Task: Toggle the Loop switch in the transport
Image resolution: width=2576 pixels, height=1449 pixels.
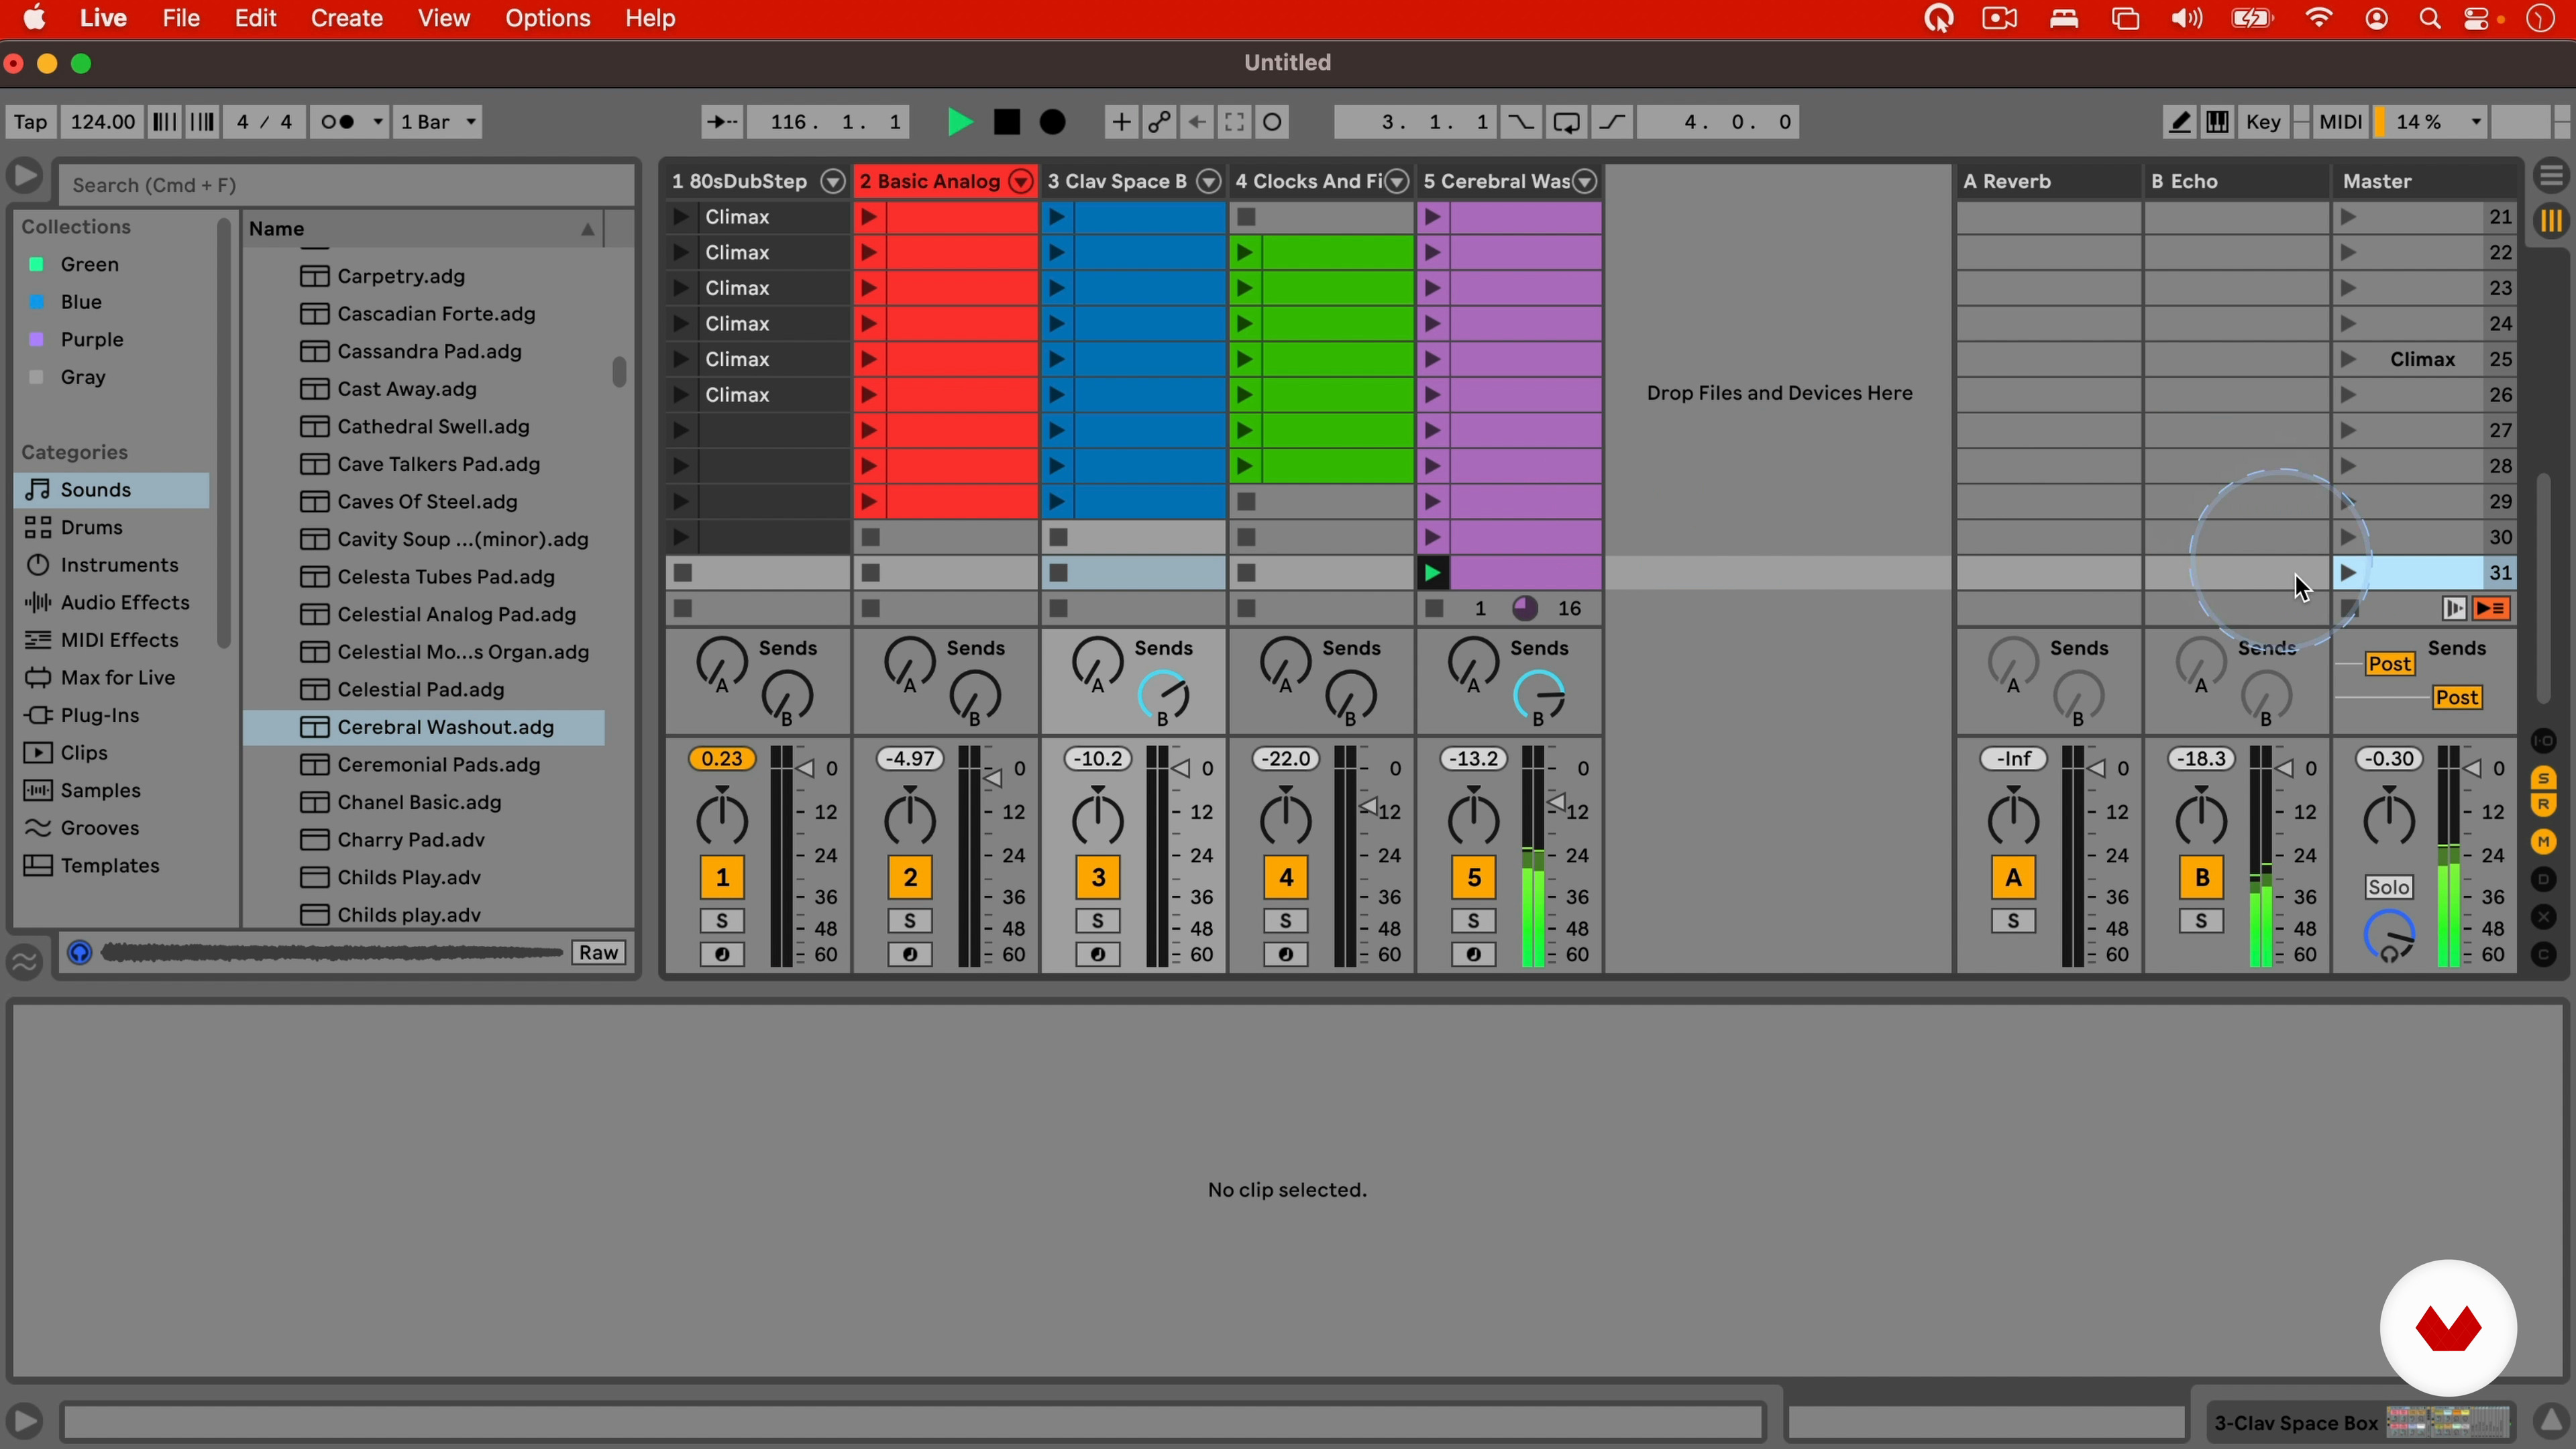Action: tap(1566, 122)
